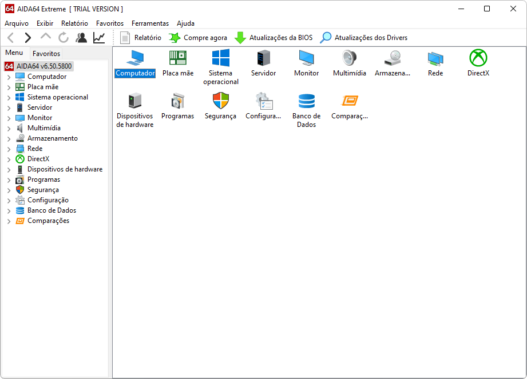
Task: Select the DirectX Xbox icon in main panel
Action: tap(478, 58)
